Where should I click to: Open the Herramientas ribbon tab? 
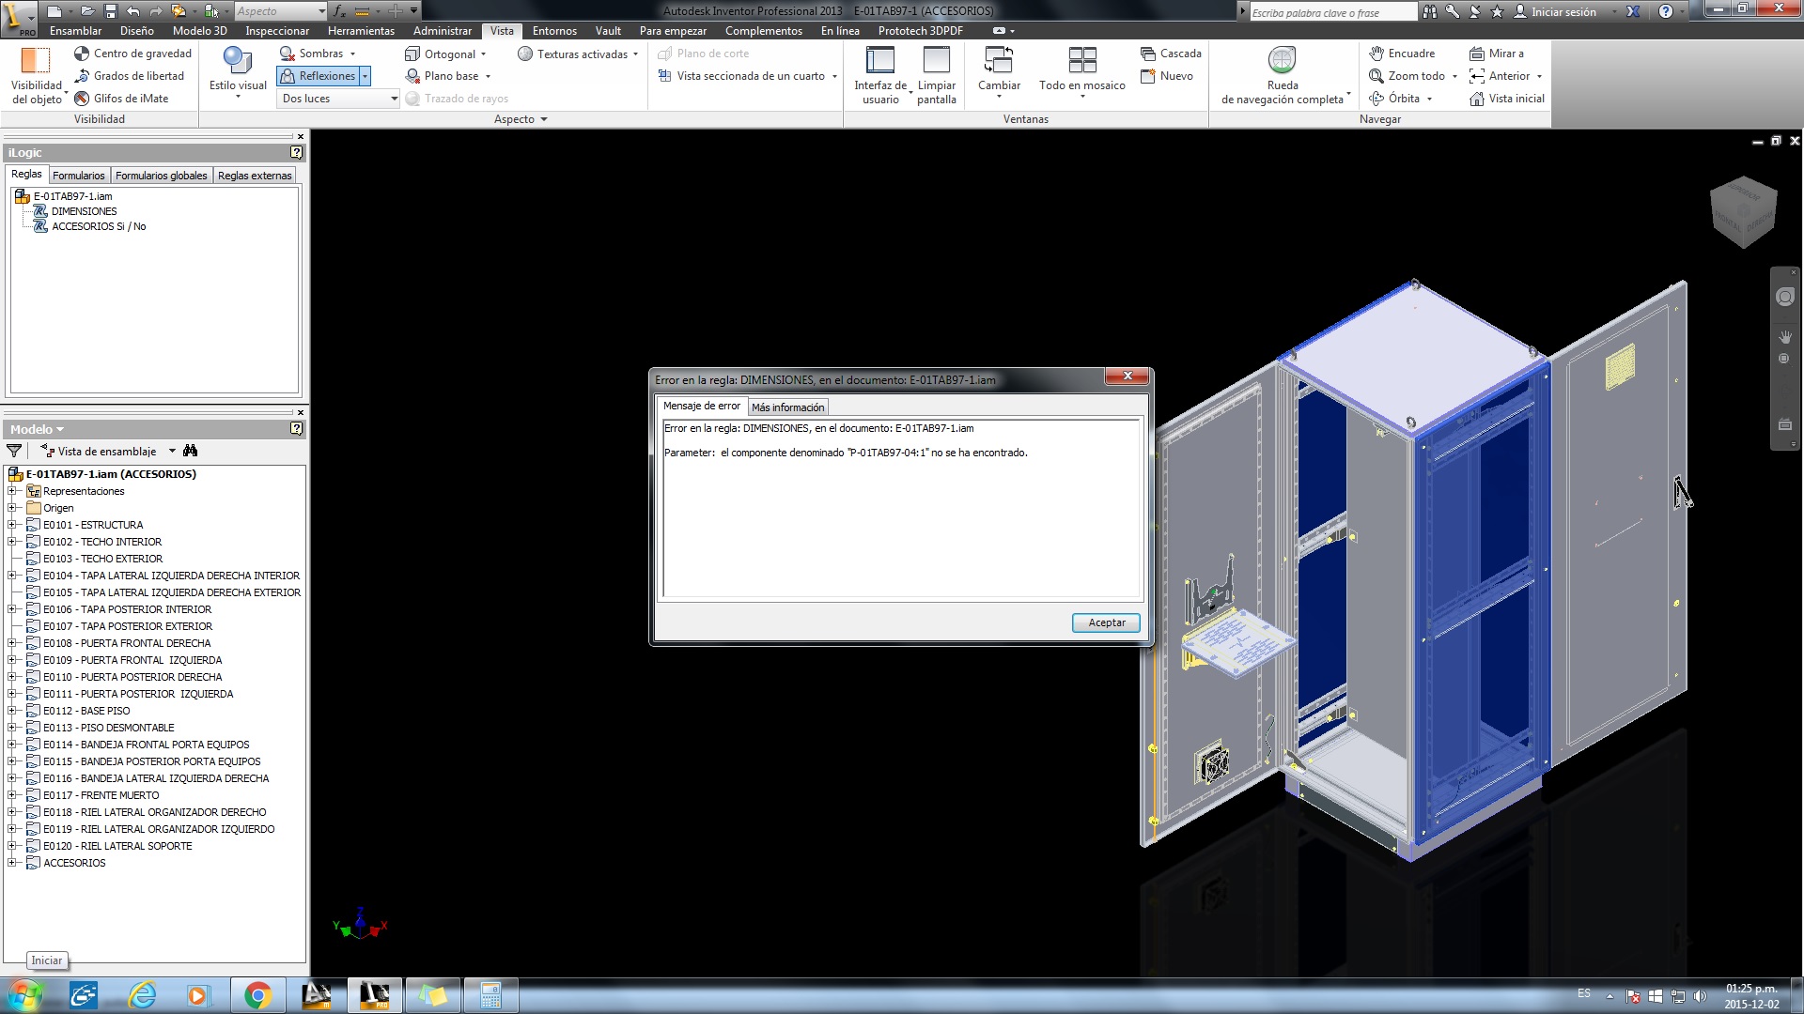click(x=361, y=31)
